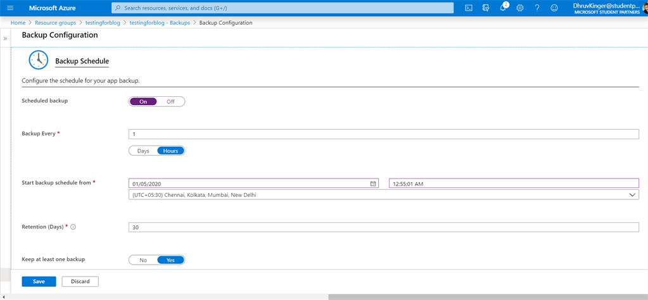The height and width of the screenshot is (300, 648).
Task: Open the DhruvKinger account menu
Action: click(607, 8)
